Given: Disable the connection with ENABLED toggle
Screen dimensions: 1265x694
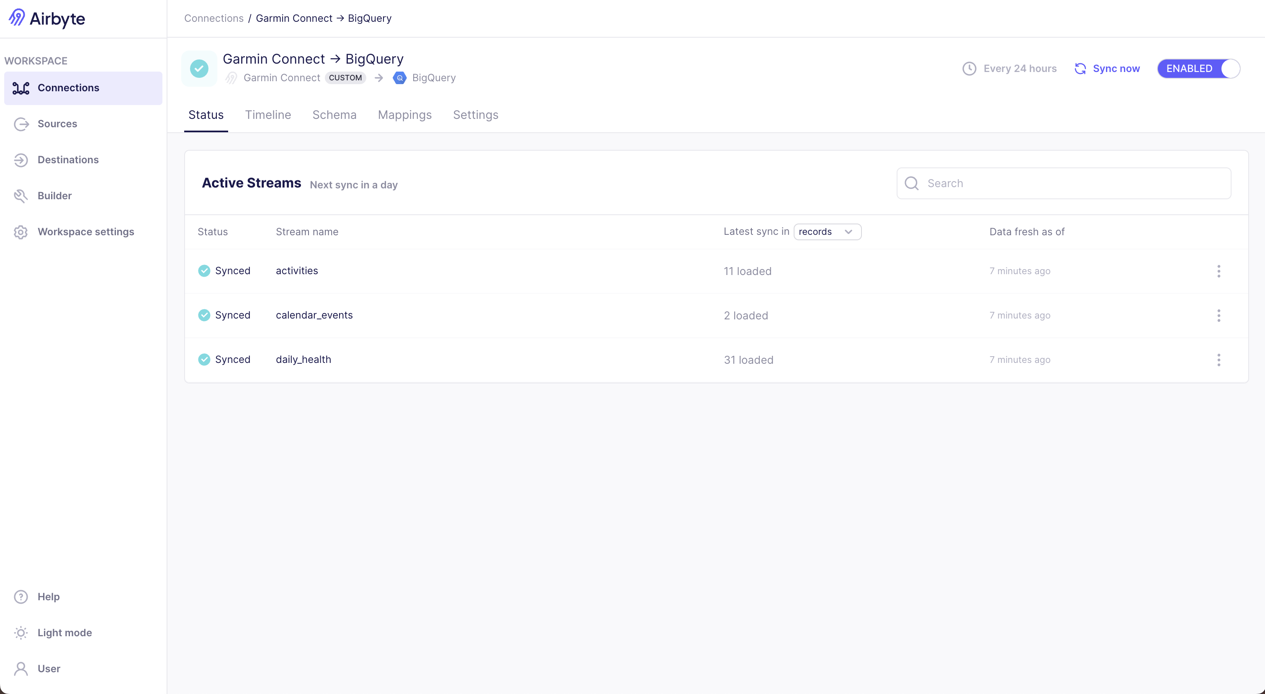Looking at the screenshot, I should pyautogui.click(x=1199, y=69).
